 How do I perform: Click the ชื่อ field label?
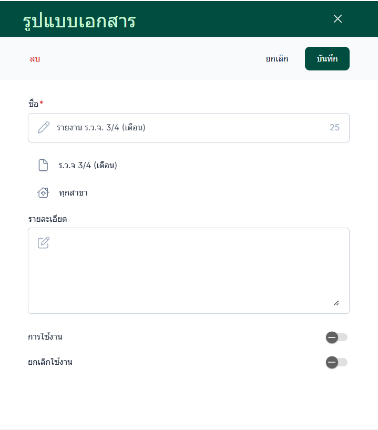(34, 104)
